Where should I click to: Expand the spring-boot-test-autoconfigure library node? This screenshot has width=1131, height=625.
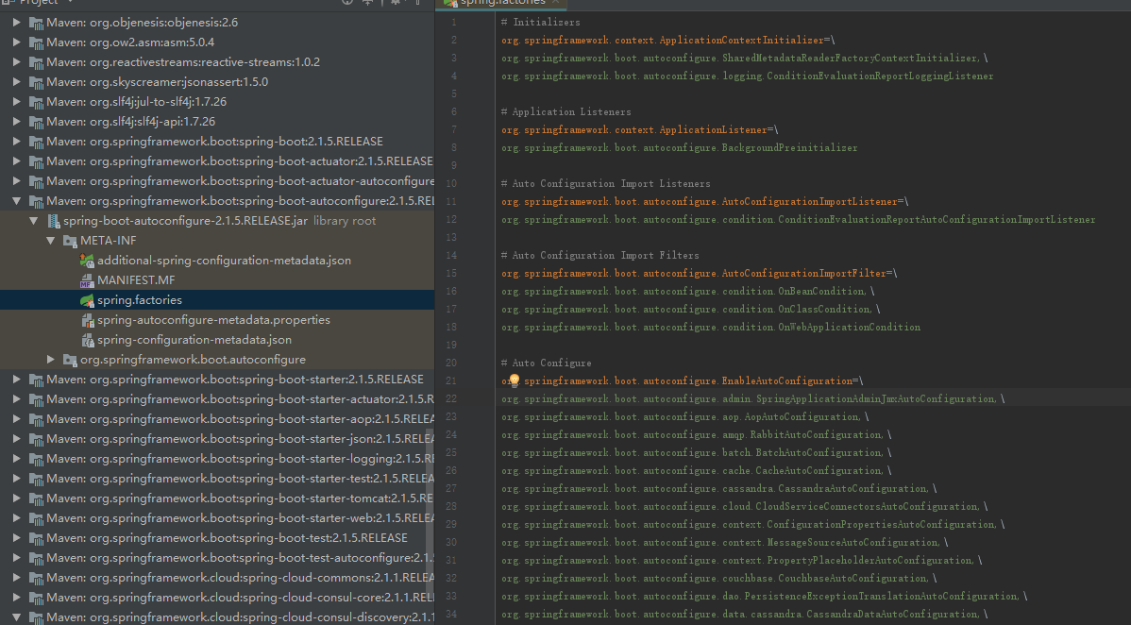click(16, 558)
